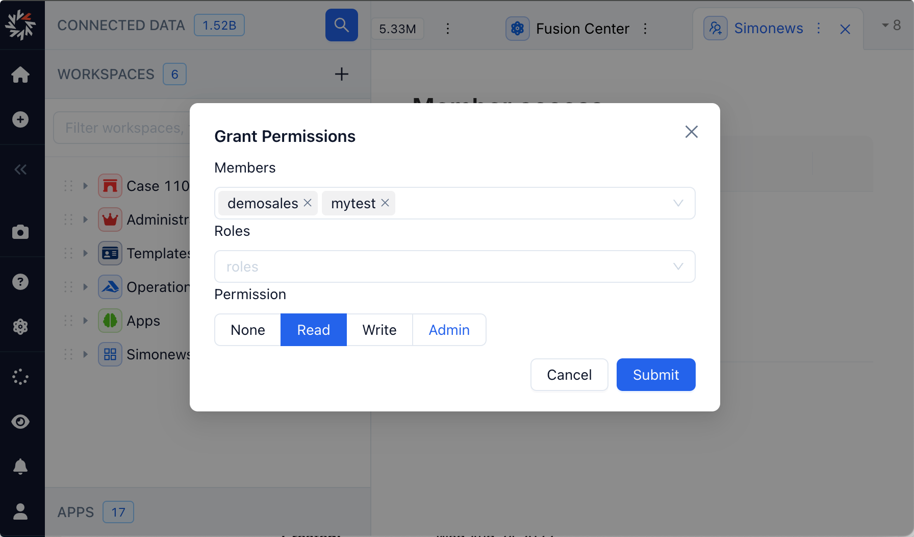
Task: Click the blue search button
Action: pos(341,25)
